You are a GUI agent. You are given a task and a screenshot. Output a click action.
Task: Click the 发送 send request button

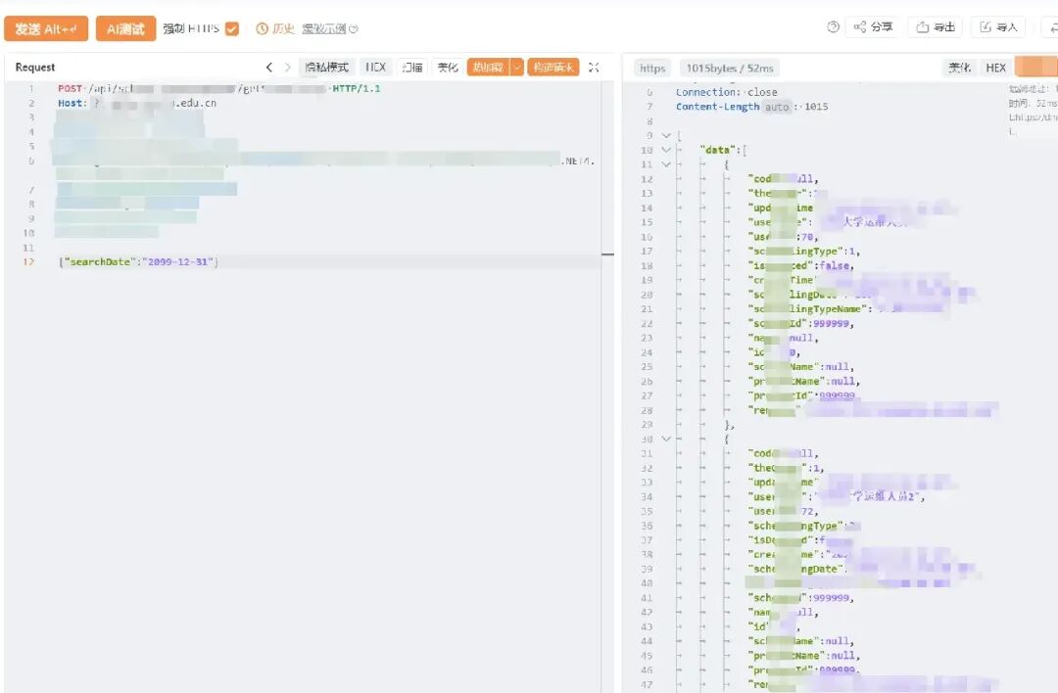coord(46,29)
